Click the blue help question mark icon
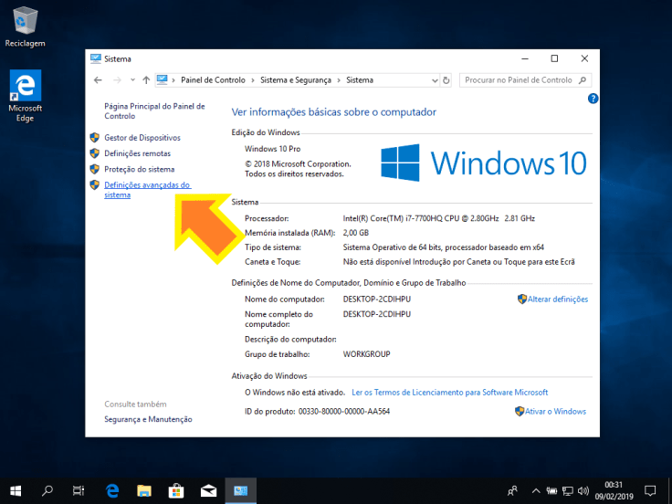The width and height of the screenshot is (672, 504). pyautogui.click(x=593, y=99)
